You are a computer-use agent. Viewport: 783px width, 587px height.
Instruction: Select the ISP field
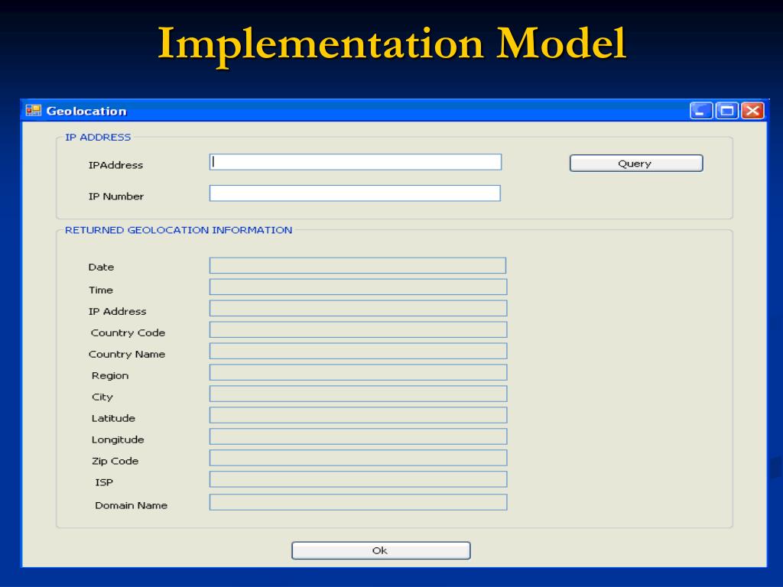click(x=358, y=480)
